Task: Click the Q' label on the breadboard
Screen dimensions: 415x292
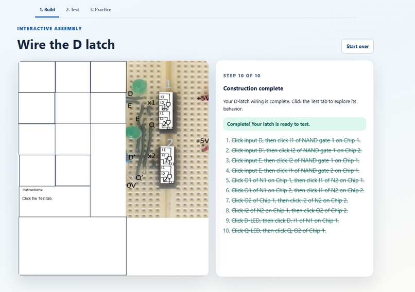Action: 139,177
